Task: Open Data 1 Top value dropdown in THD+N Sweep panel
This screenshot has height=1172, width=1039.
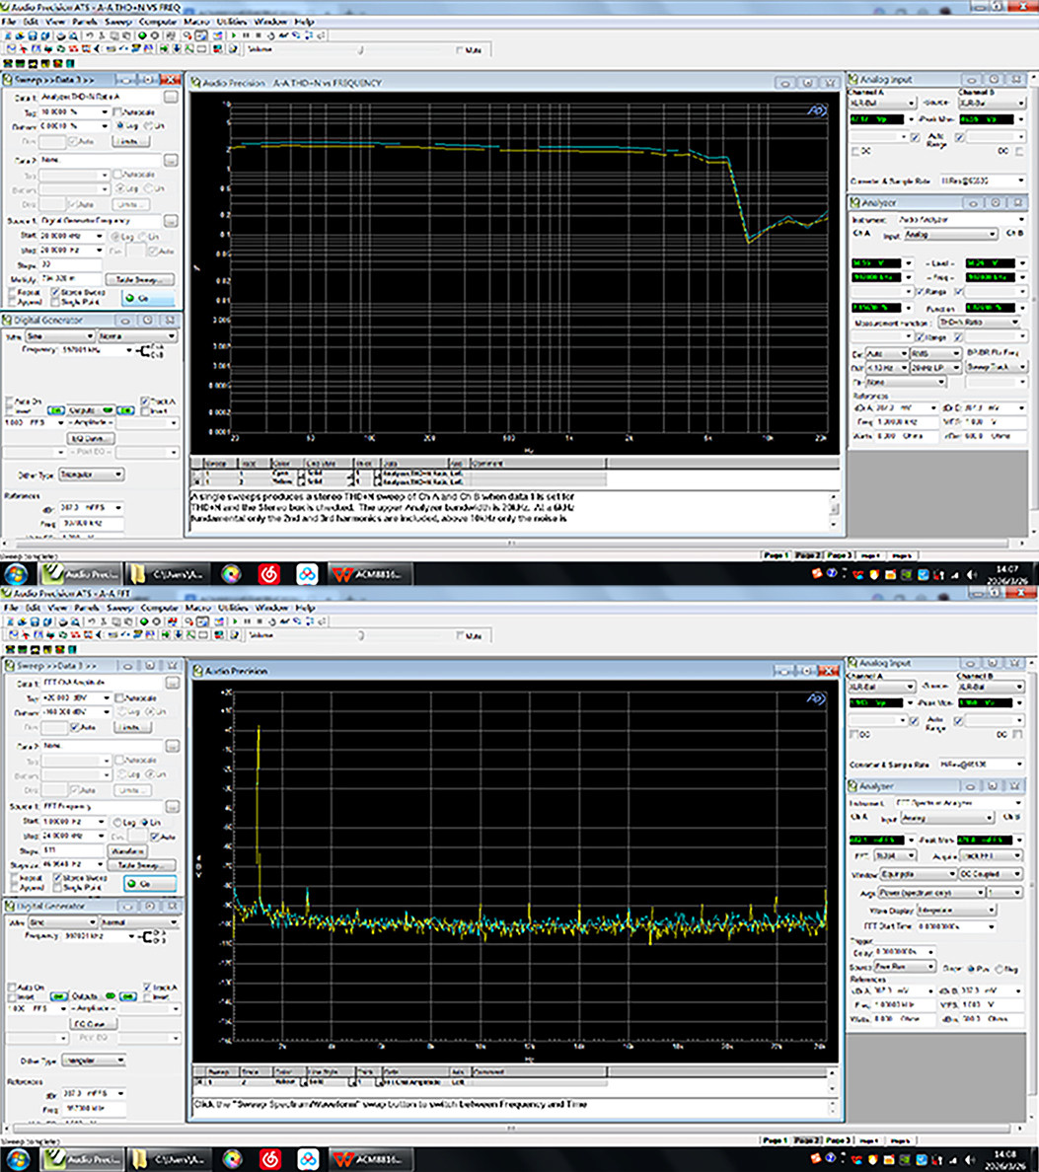Action: point(105,111)
